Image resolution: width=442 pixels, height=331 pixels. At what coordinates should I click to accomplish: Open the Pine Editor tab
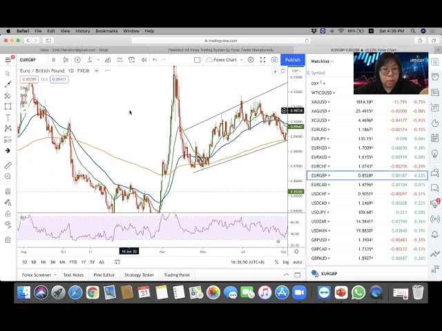[x=104, y=275]
